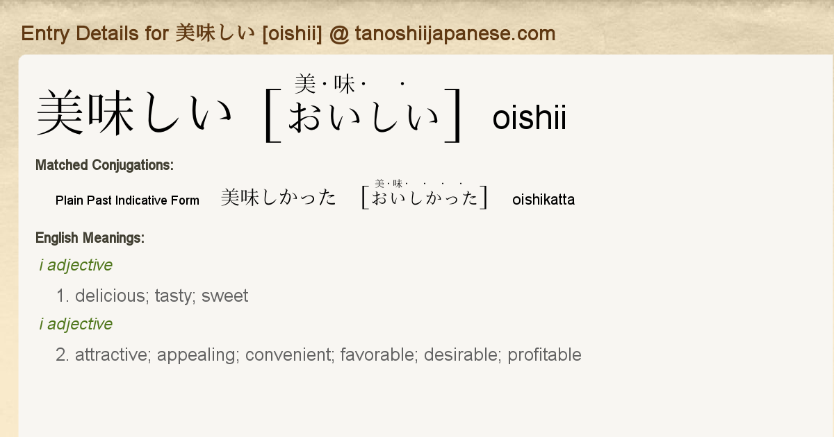Image resolution: width=834 pixels, height=437 pixels.
Task: Click the Plain Past Indicative Form label
Action: [127, 200]
